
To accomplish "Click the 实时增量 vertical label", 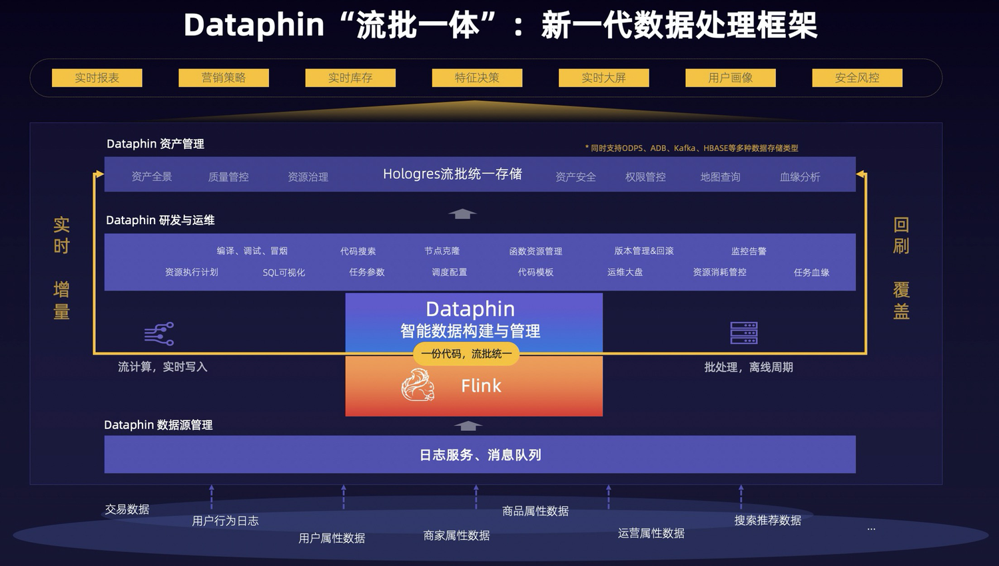I will 62,267.
